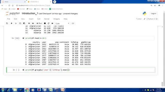Open the File menu
The image size is (165, 92).
[x=9, y=19]
